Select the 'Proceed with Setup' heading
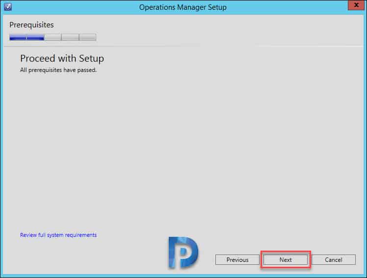Image resolution: width=367 pixels, height=278 pixels. pos(62,58)
